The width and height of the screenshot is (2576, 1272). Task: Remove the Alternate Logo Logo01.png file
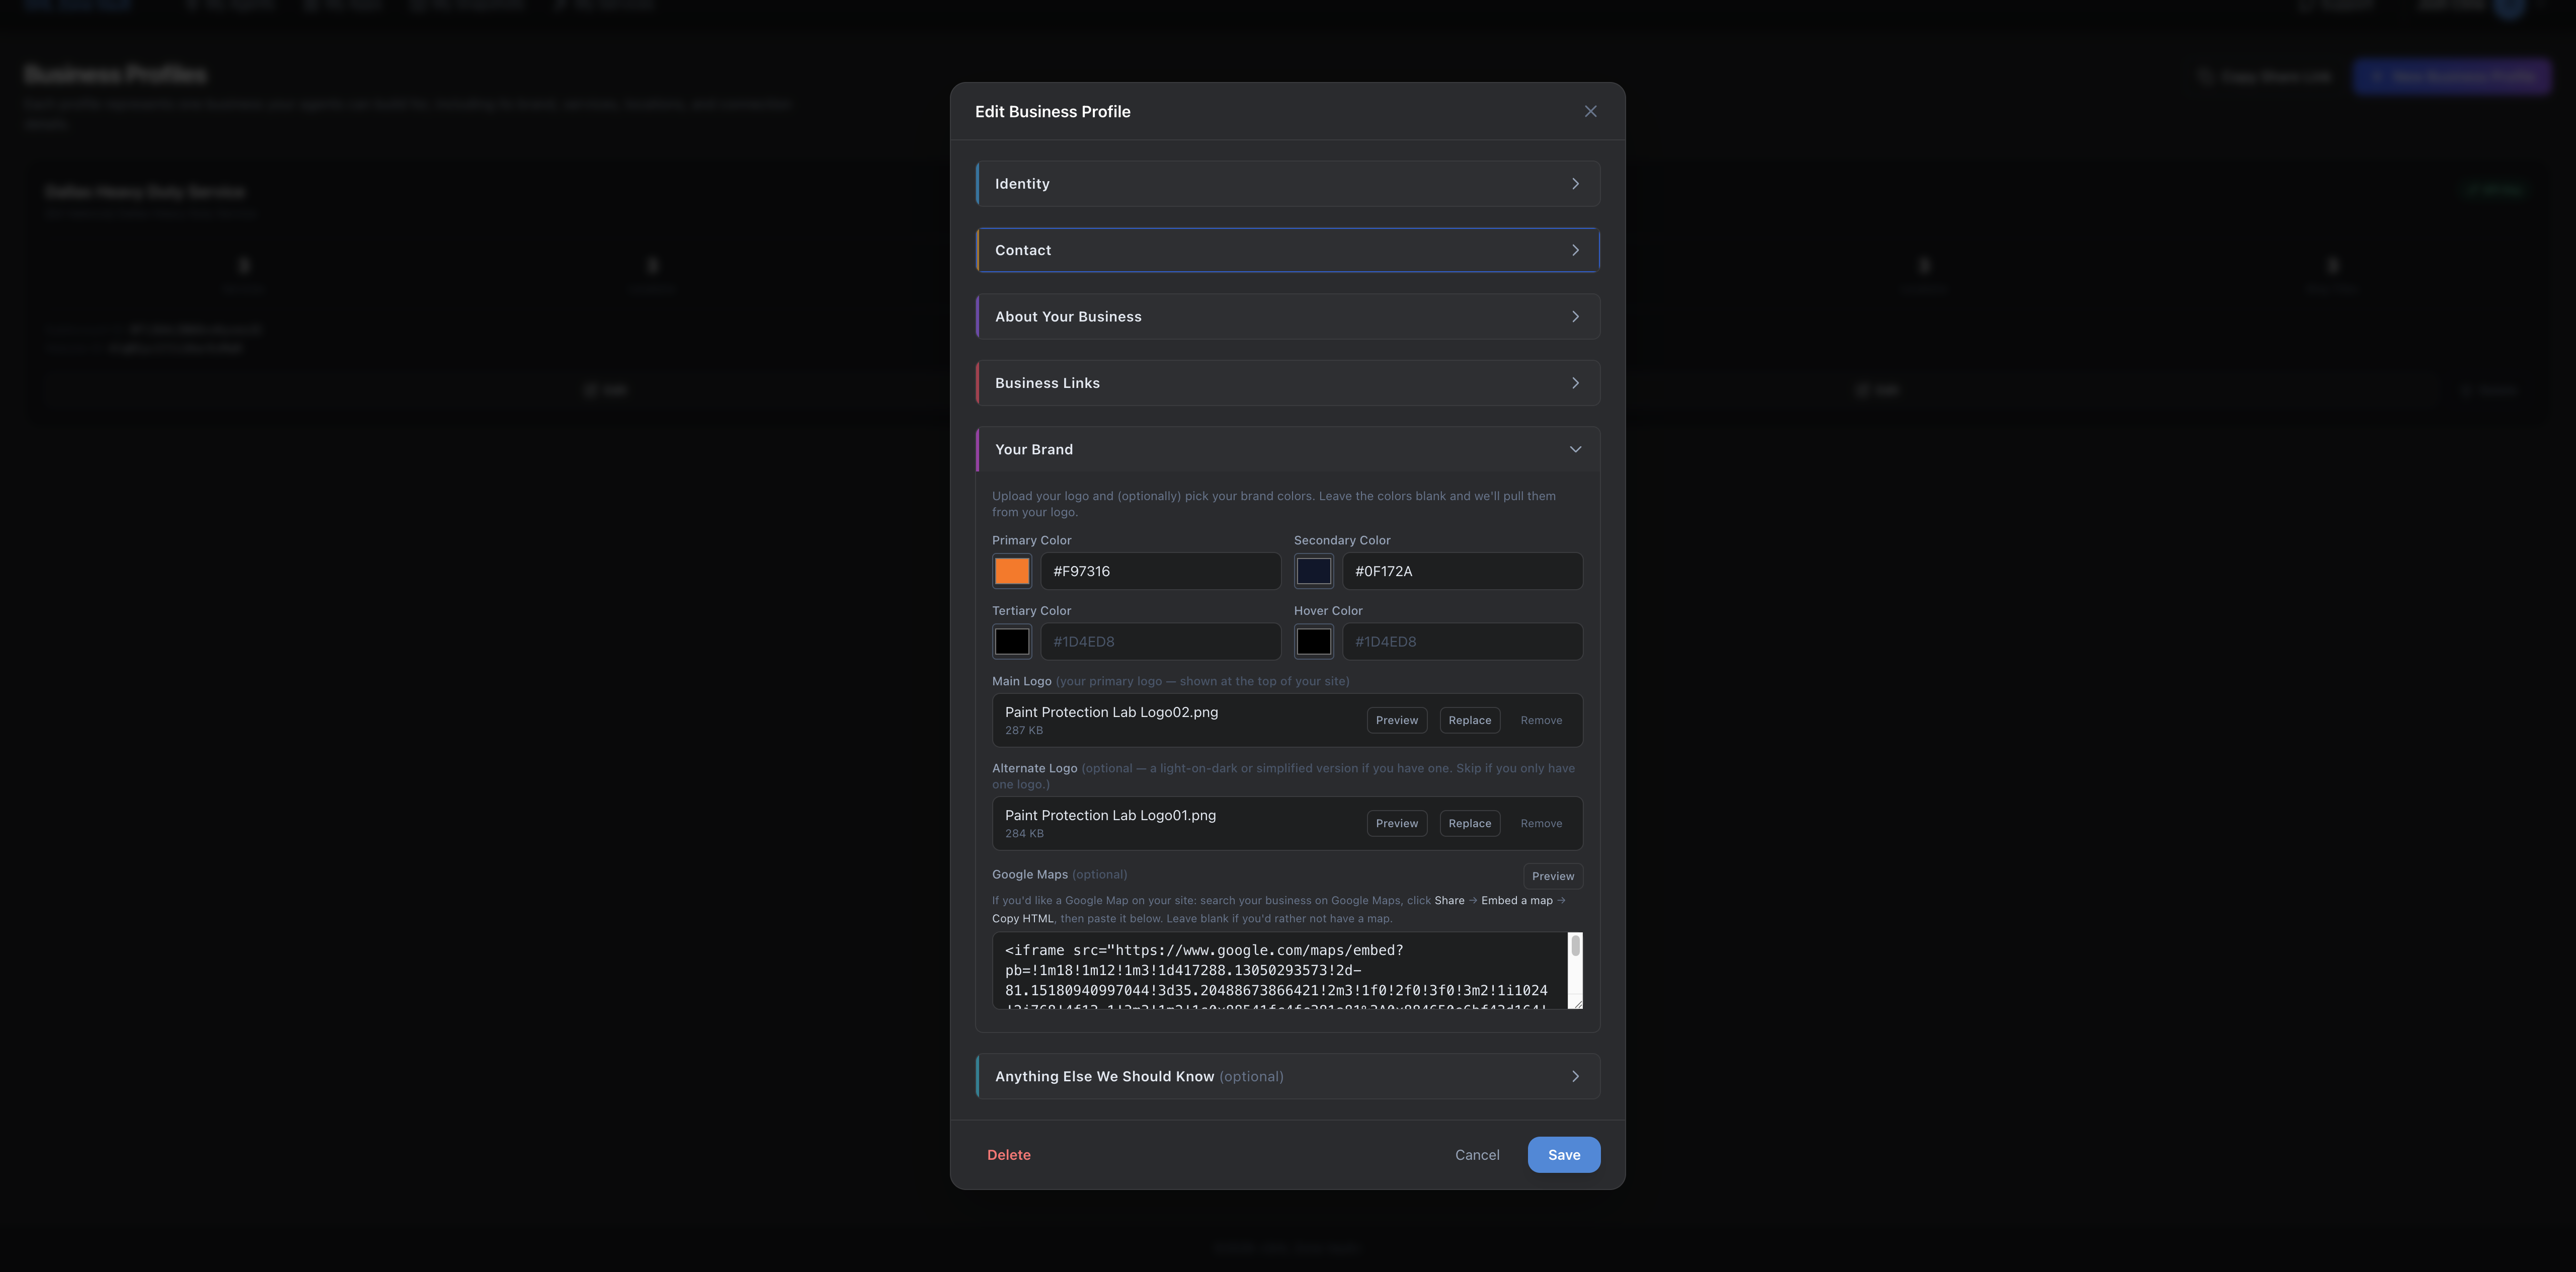pos(1541,824)
